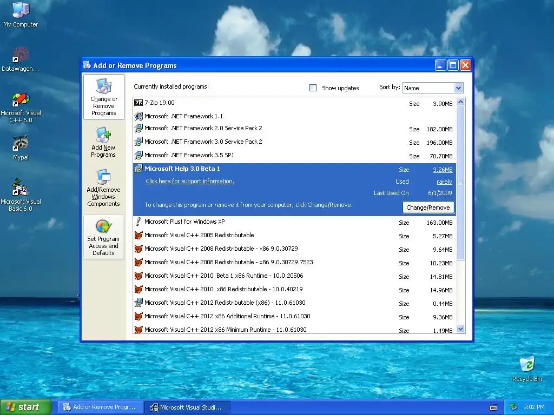
Task: Click the Visual C++ 2012 Additional Runtime icon
Action: tap(138, 316)
